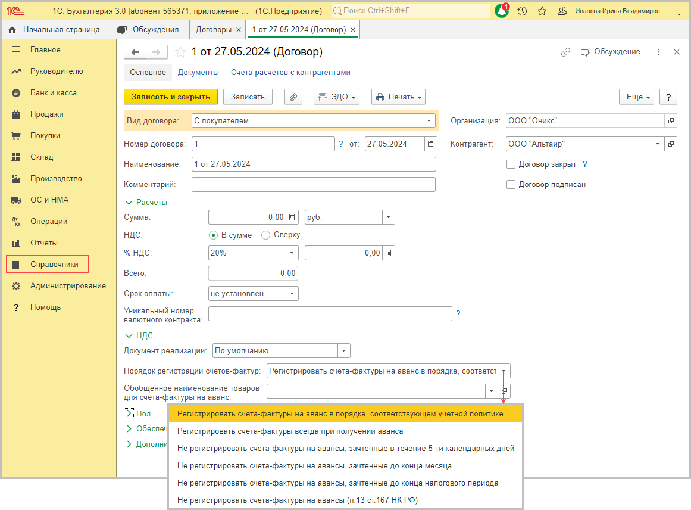This screenshot has width=691, height=510.
Task: Open discussions people icon in top bar
Action: pos(562,11)
